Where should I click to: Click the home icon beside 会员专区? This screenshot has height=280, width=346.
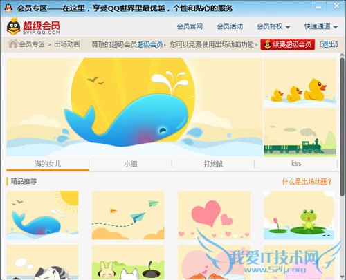pos(12,44)
